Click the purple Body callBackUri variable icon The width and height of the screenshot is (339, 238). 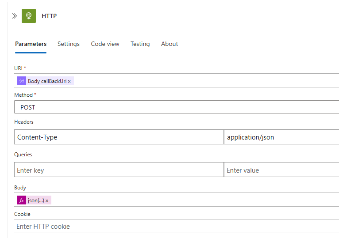point(22,81)
